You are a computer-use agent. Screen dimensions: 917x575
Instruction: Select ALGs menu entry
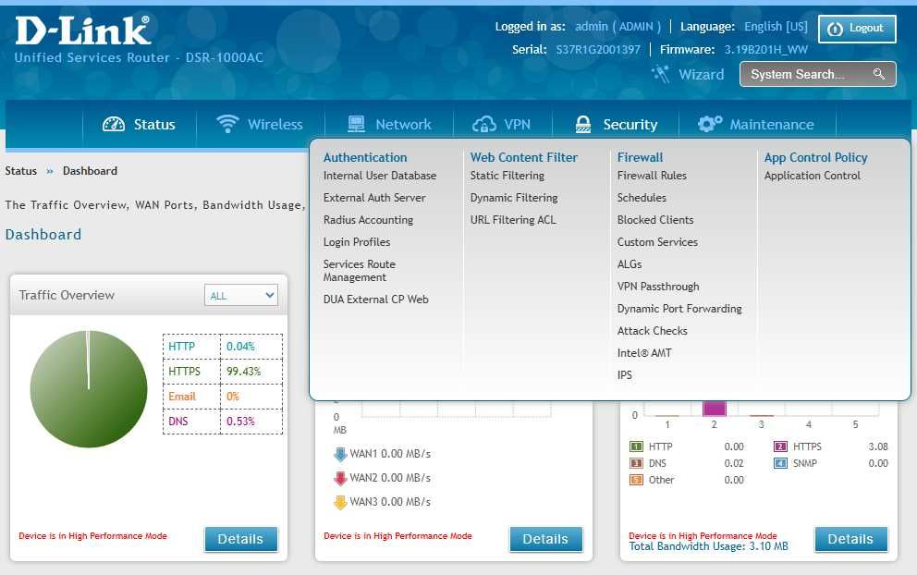pyautogui.click(x=630, y=264)
